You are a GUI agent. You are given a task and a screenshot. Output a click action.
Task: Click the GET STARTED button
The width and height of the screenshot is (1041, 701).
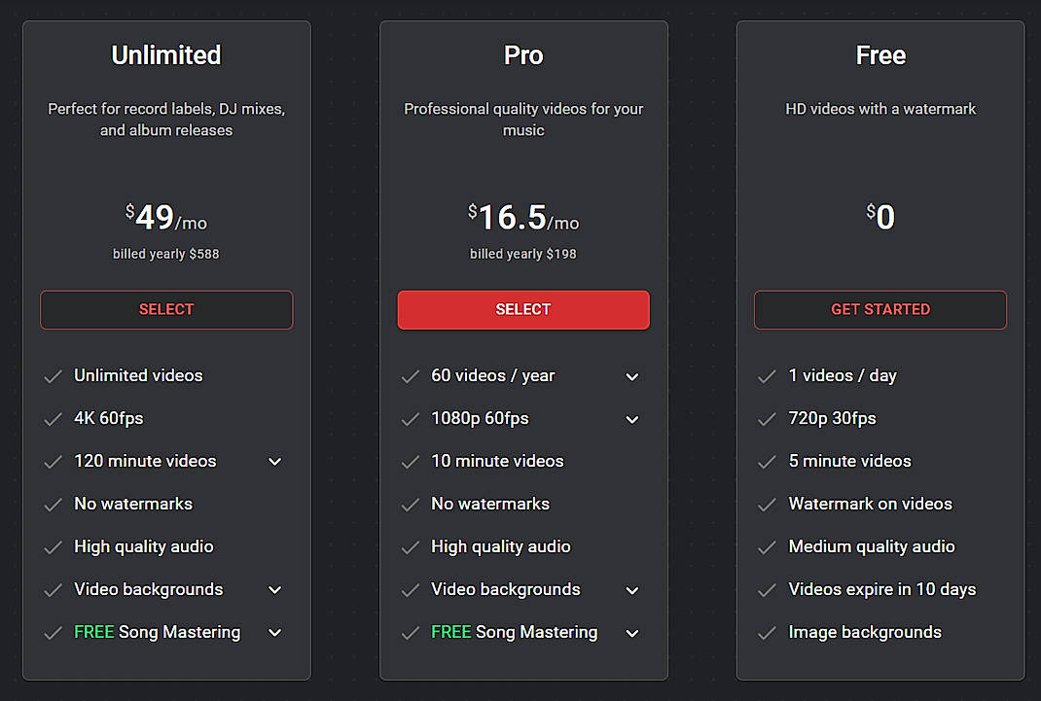tap(880, 310)
